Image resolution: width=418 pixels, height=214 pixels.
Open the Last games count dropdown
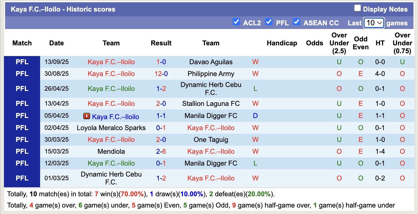click(x=373, y=23)
